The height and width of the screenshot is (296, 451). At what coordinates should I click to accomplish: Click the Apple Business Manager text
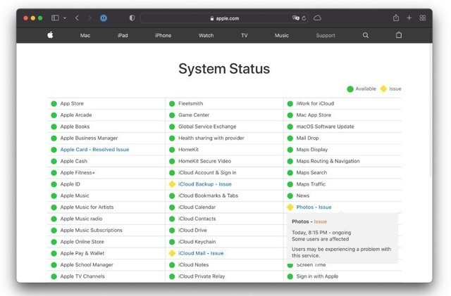click(x=89, y=138)
